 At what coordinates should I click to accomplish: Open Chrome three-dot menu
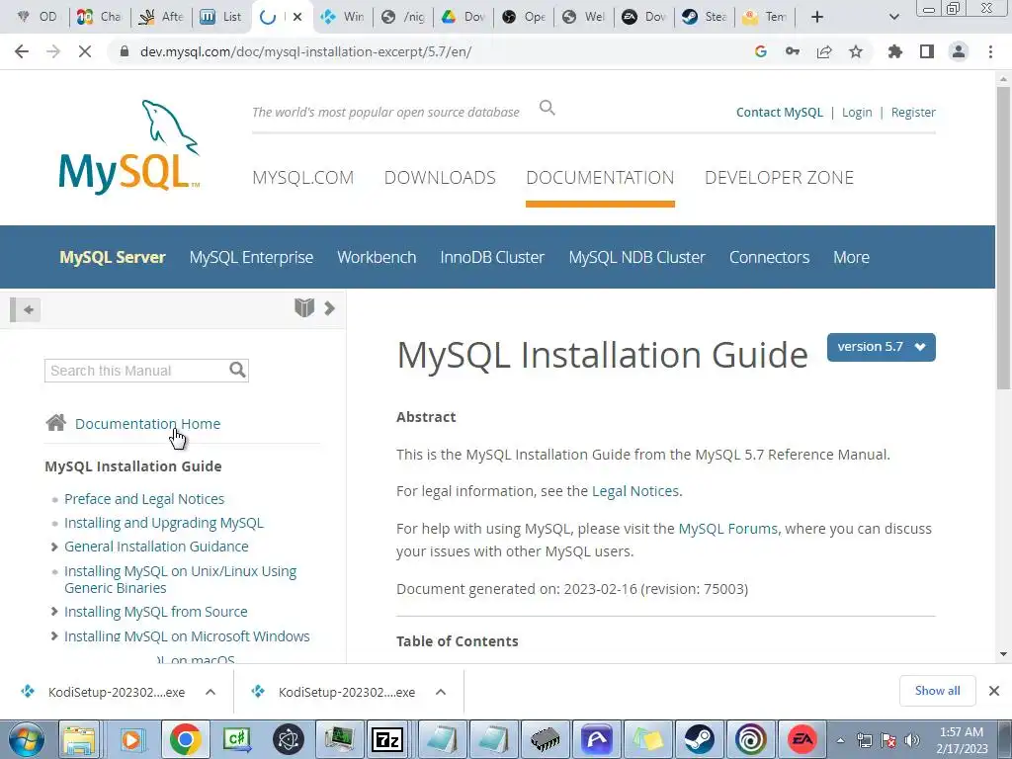click(x=990, y=51)
